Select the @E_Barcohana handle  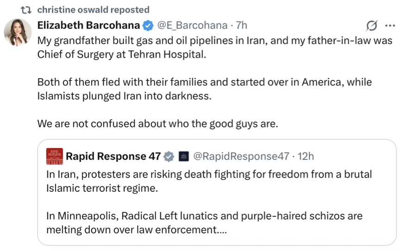tap(193, 25)
